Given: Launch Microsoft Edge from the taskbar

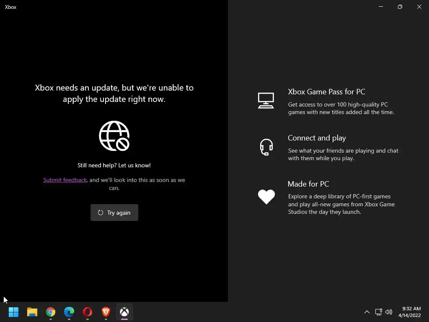Looking at the screenshot, I should point(69,312).
